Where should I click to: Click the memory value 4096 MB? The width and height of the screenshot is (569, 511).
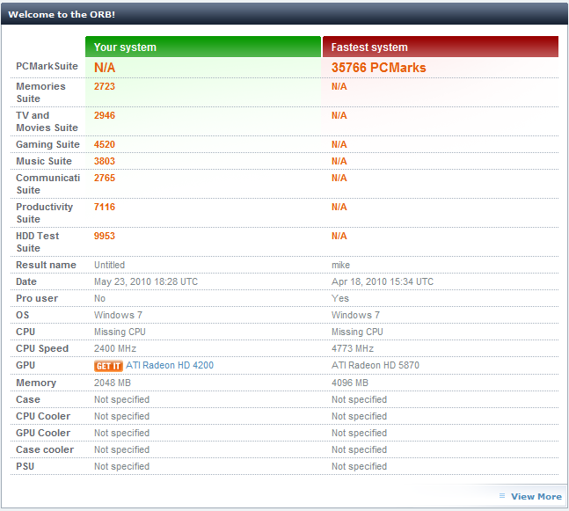tap(350, 383)
